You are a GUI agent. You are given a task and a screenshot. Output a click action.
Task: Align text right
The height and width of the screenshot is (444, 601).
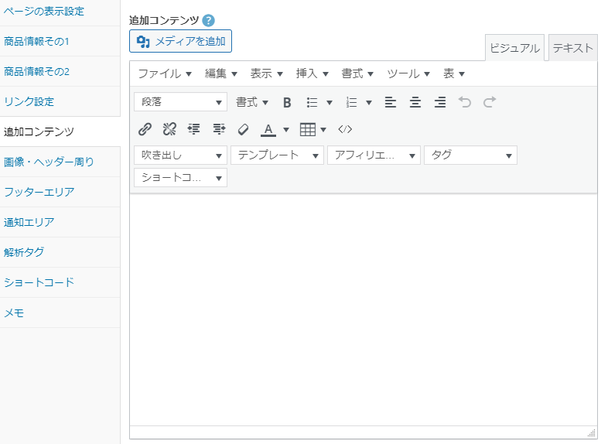click(440, 102)
